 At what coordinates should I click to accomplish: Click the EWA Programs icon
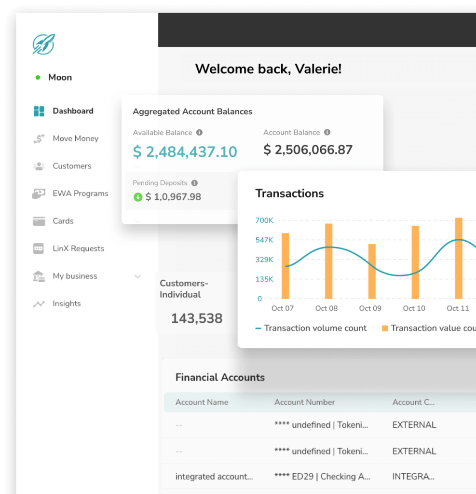pos(39,193)
